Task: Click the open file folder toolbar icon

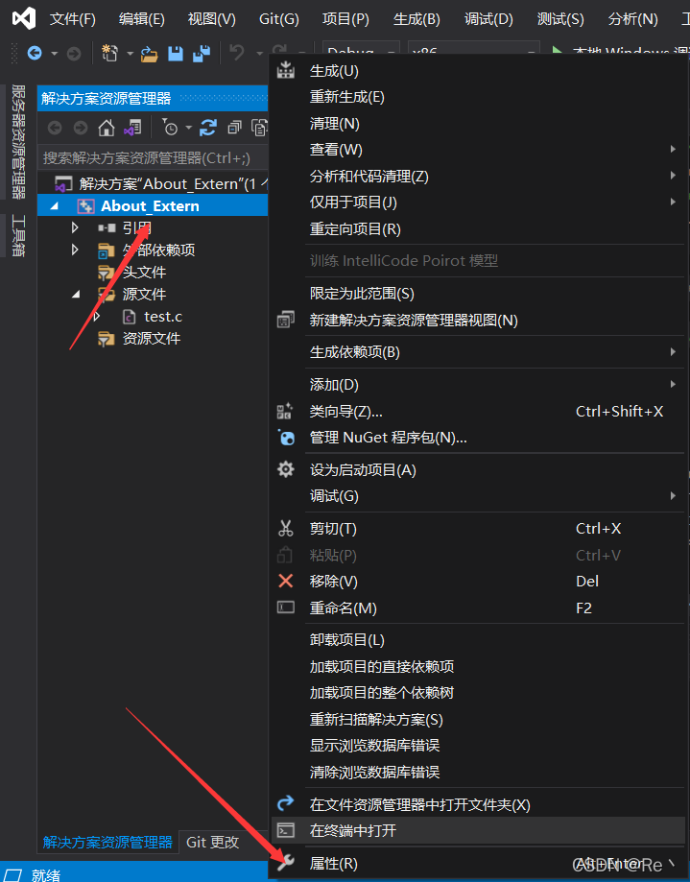Action: (149, 54)
